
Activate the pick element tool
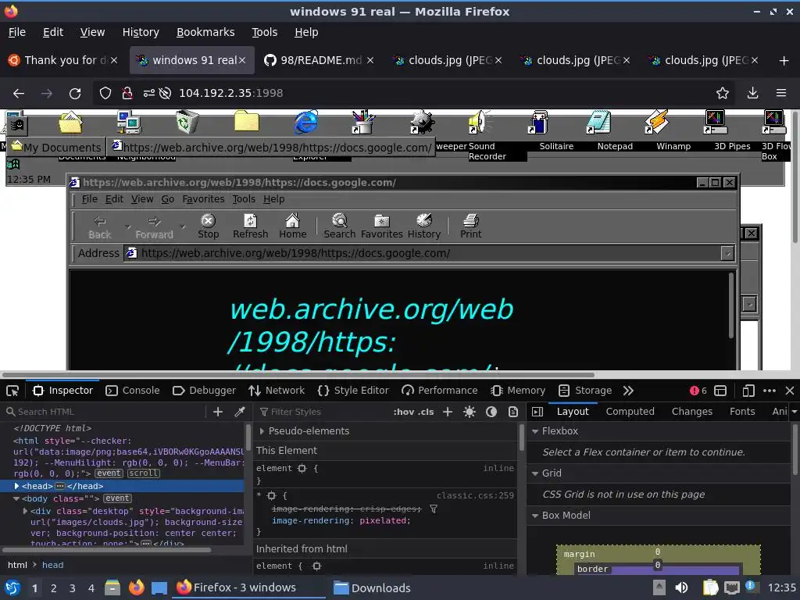coord(12,391)
